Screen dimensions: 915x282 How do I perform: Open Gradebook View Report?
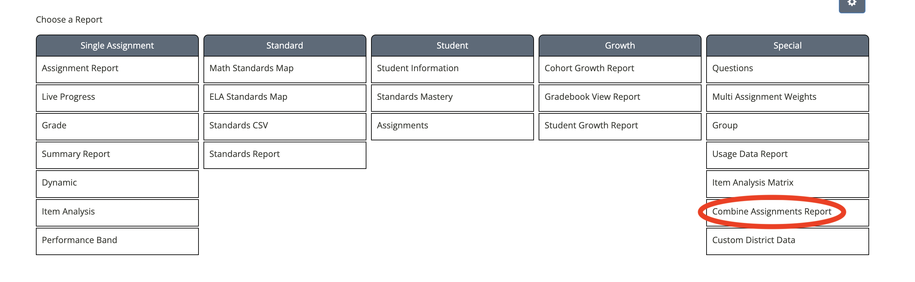pyautogui.click(x=619, y=98)
